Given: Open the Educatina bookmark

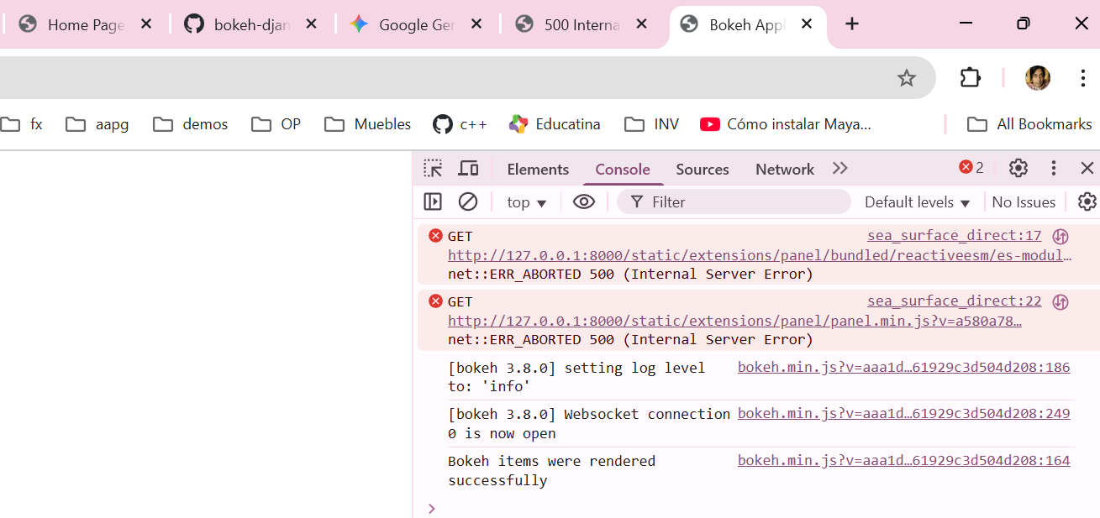Looking at the screenshot, I should click(555, 124).
